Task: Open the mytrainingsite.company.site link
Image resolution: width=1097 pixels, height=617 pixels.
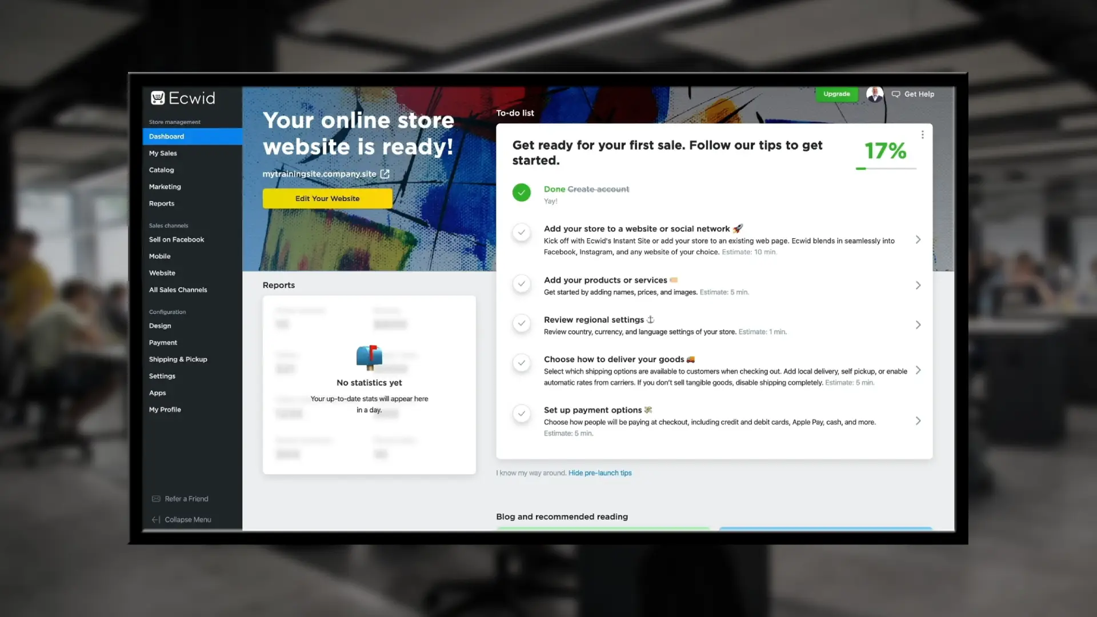Action: coord(319,174)
